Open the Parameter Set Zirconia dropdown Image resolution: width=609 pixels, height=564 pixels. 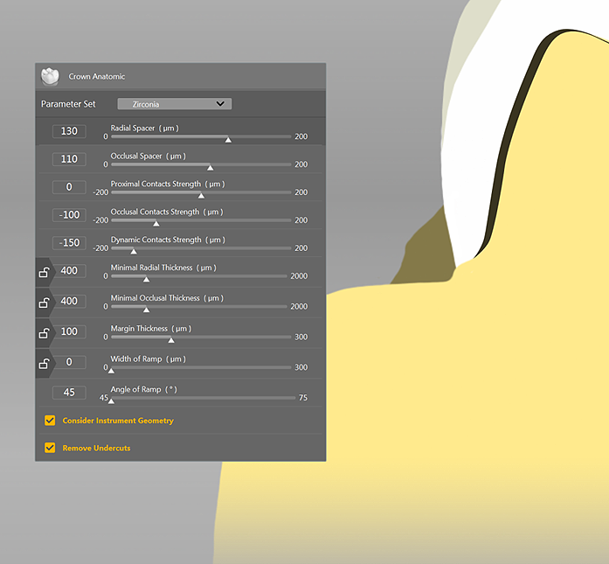(175, 104)
